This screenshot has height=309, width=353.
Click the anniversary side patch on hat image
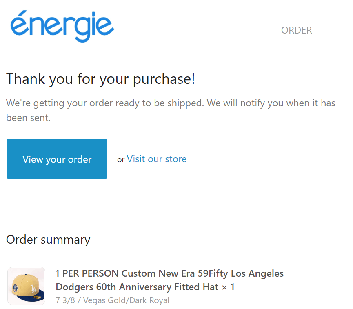click(15, 288)
